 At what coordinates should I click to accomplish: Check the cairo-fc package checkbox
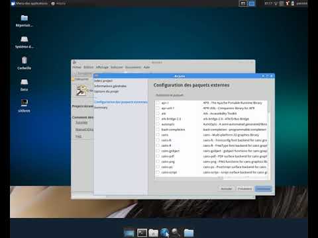click(158, 140)
